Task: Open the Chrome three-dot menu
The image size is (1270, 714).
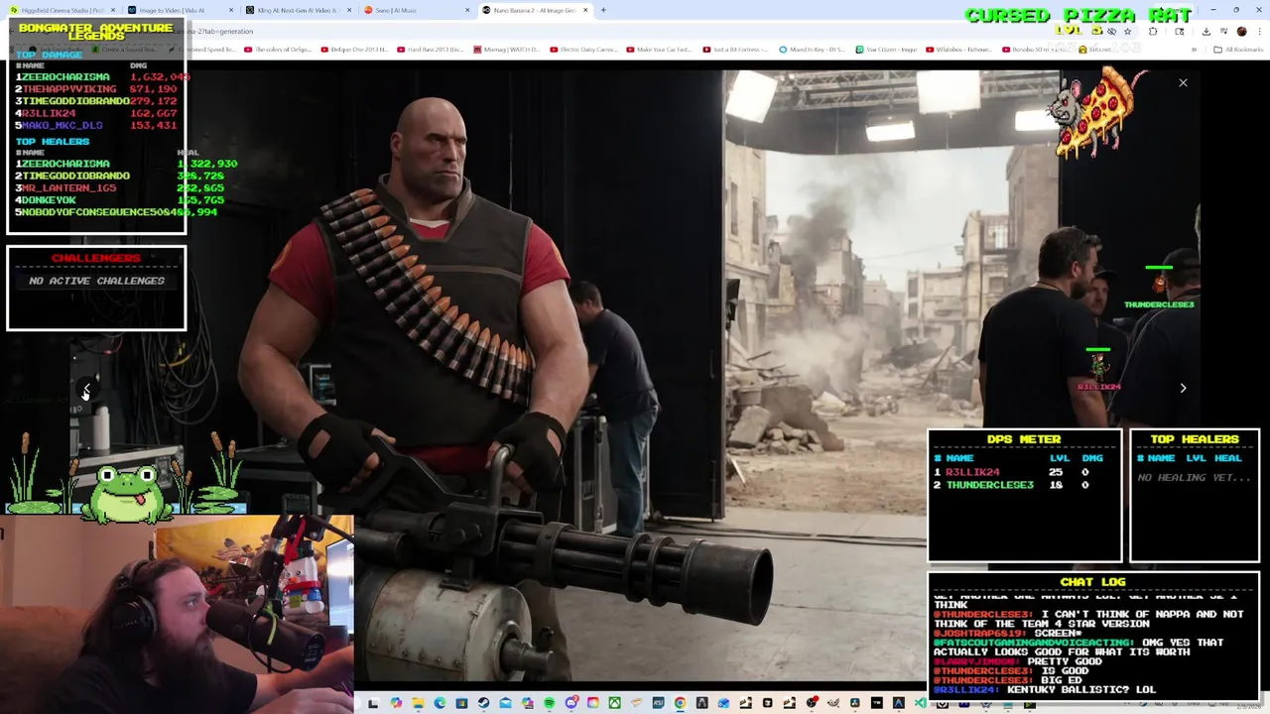Action: coord(1259,31)
